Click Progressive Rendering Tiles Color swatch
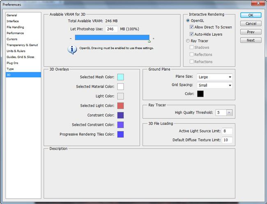The width and height of the screenshot is (267, 204). (120, 134)
